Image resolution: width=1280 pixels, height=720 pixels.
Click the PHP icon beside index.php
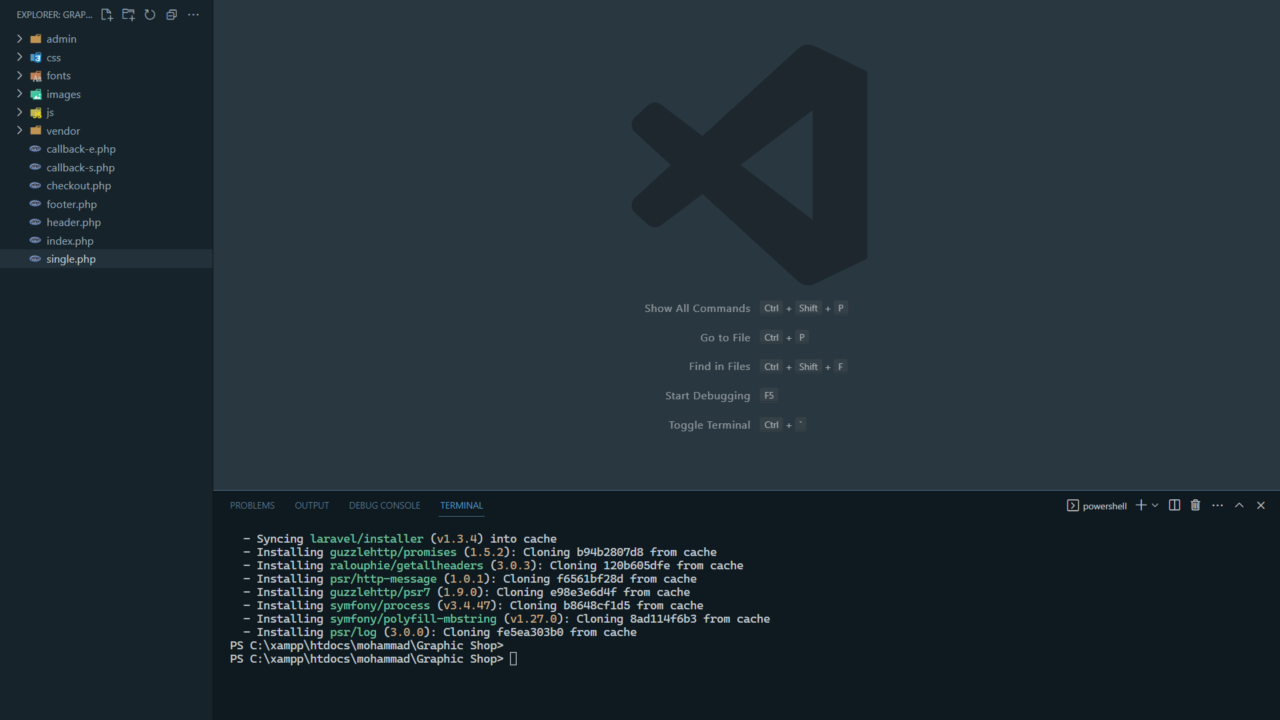(35, 241)
